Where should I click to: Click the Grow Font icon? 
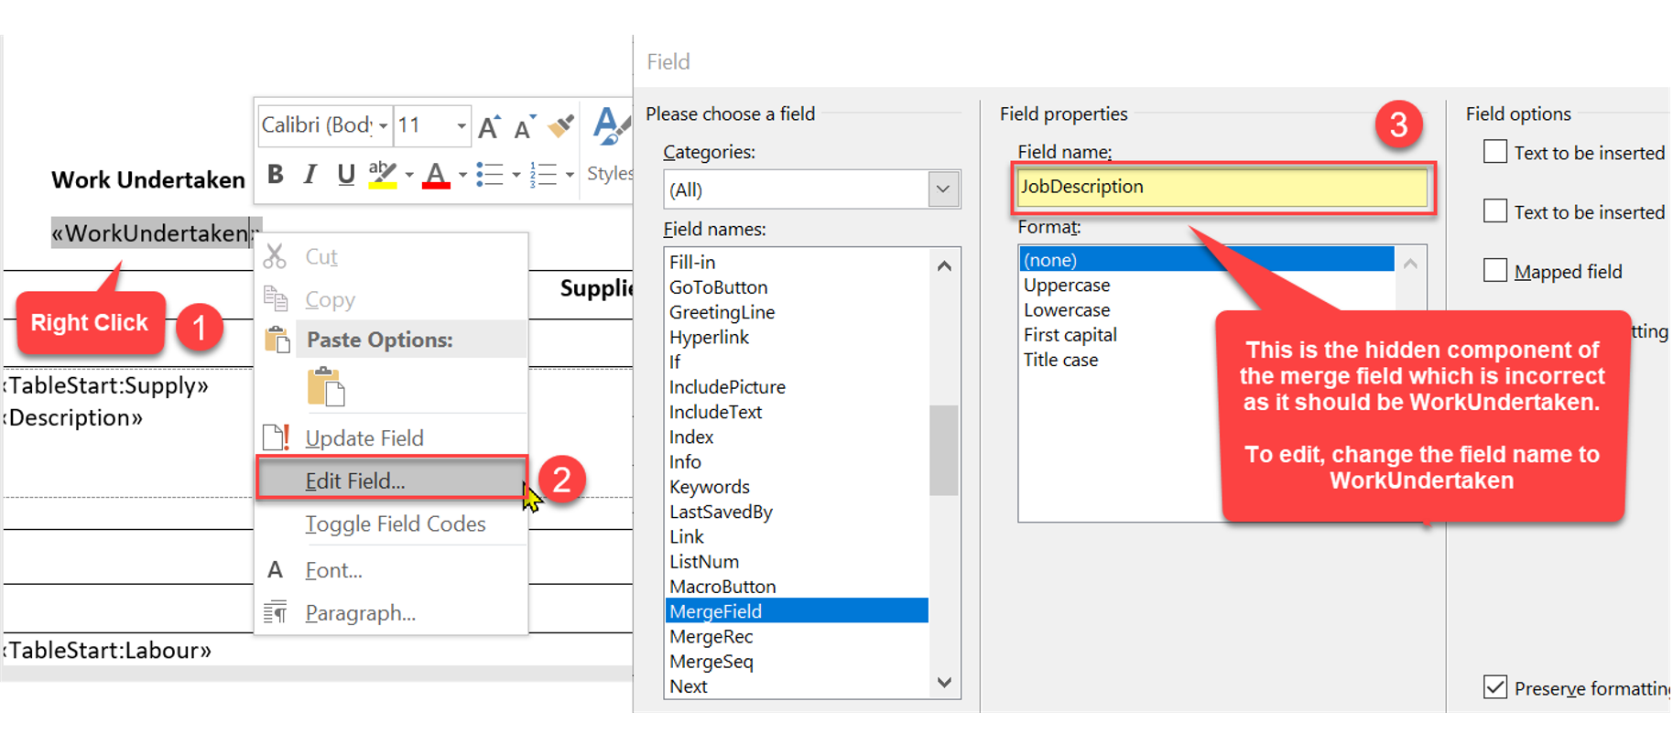(x=489, y=127)
